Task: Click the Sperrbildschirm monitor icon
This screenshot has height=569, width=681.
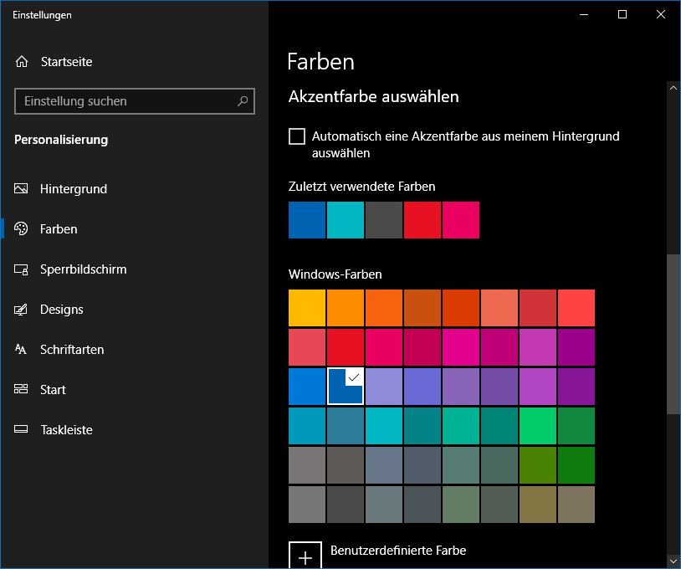Action: (22, 269)
